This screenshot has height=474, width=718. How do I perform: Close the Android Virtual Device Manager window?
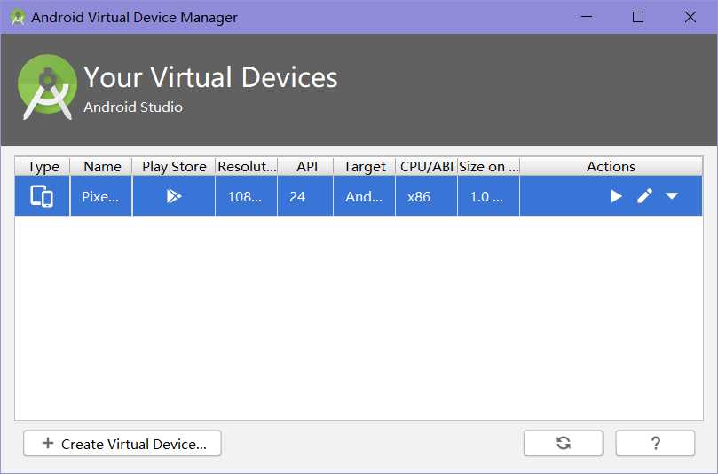(690, 17)
